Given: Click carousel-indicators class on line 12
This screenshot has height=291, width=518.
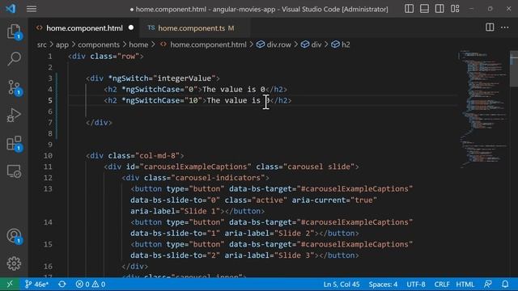Looking at the screenshot, I should (x=218, y=178).
